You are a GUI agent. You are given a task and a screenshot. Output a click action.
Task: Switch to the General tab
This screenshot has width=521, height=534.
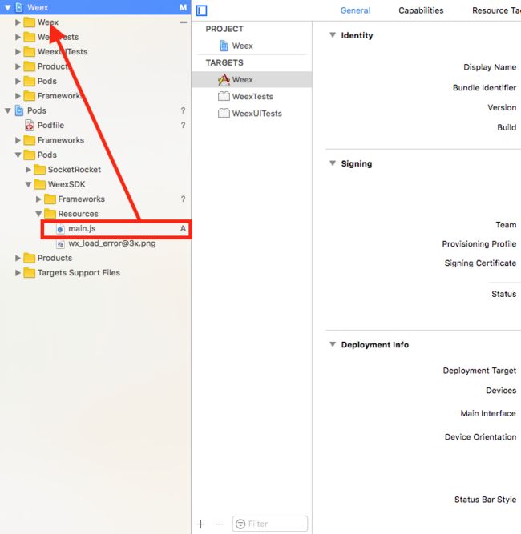coord(355,10)
